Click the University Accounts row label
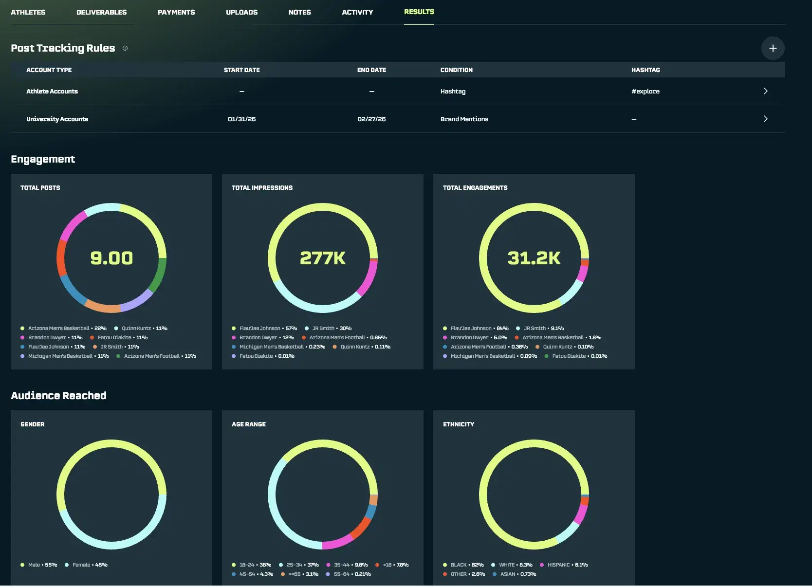The width and height of the screenshot is (812, 587). pos(57,119)
